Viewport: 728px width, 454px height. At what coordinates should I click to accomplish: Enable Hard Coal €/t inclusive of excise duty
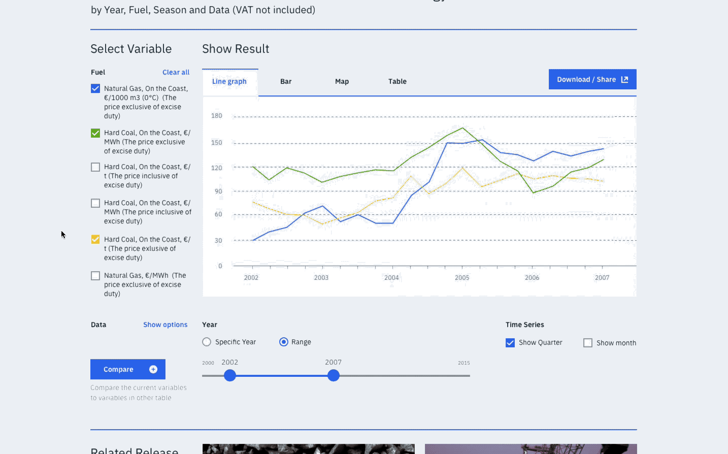[95, 167]
